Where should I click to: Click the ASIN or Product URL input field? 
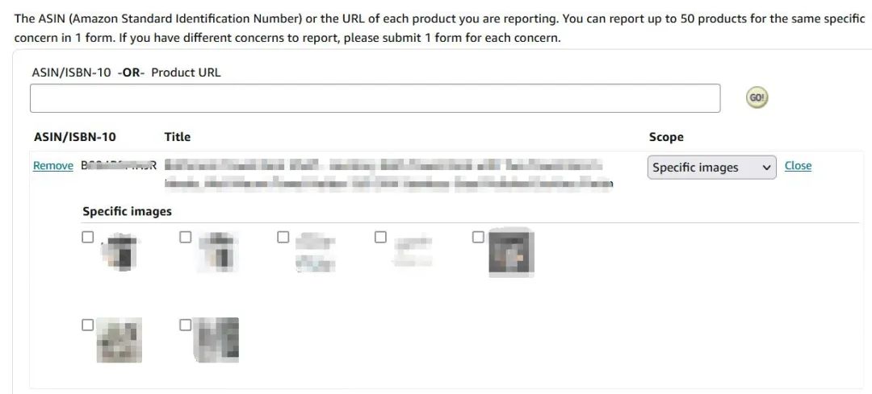coord(375,98)
